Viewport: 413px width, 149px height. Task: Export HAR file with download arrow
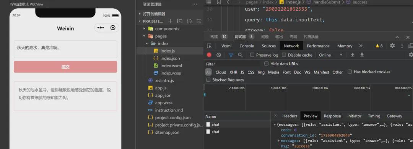pos(362,55)
